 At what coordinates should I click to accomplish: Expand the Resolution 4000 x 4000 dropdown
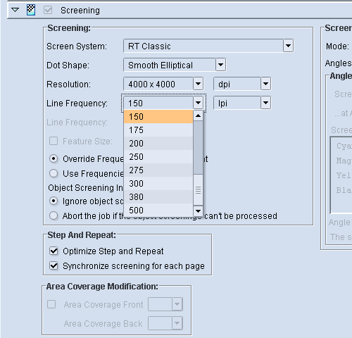pyautogui.click(x=198, y=84)
